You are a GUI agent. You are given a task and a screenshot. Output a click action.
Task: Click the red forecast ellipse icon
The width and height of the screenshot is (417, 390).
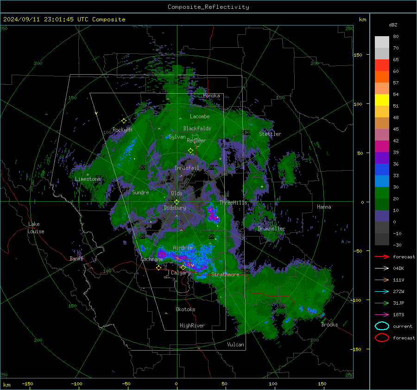[382, 338]
